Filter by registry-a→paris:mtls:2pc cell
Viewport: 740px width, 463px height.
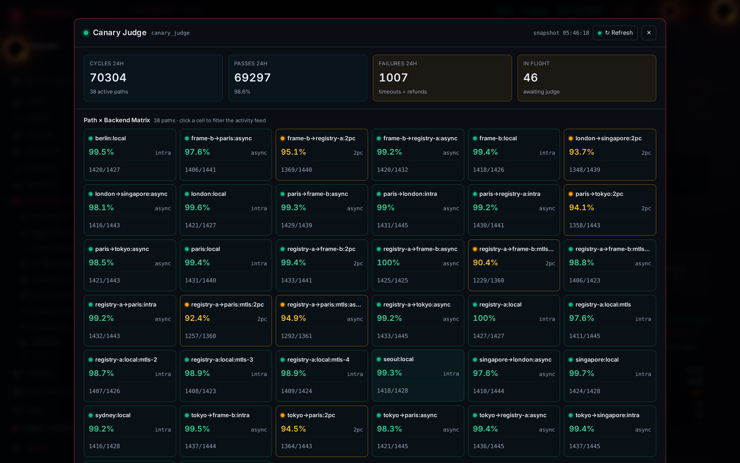(226, 321)
